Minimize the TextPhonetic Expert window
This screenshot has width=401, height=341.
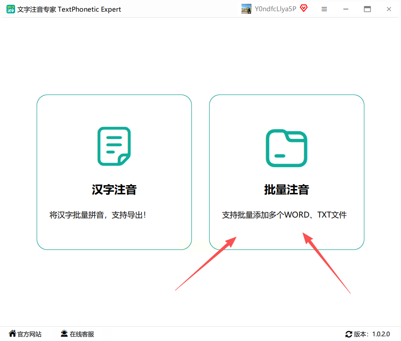click(x=346, y=9)
